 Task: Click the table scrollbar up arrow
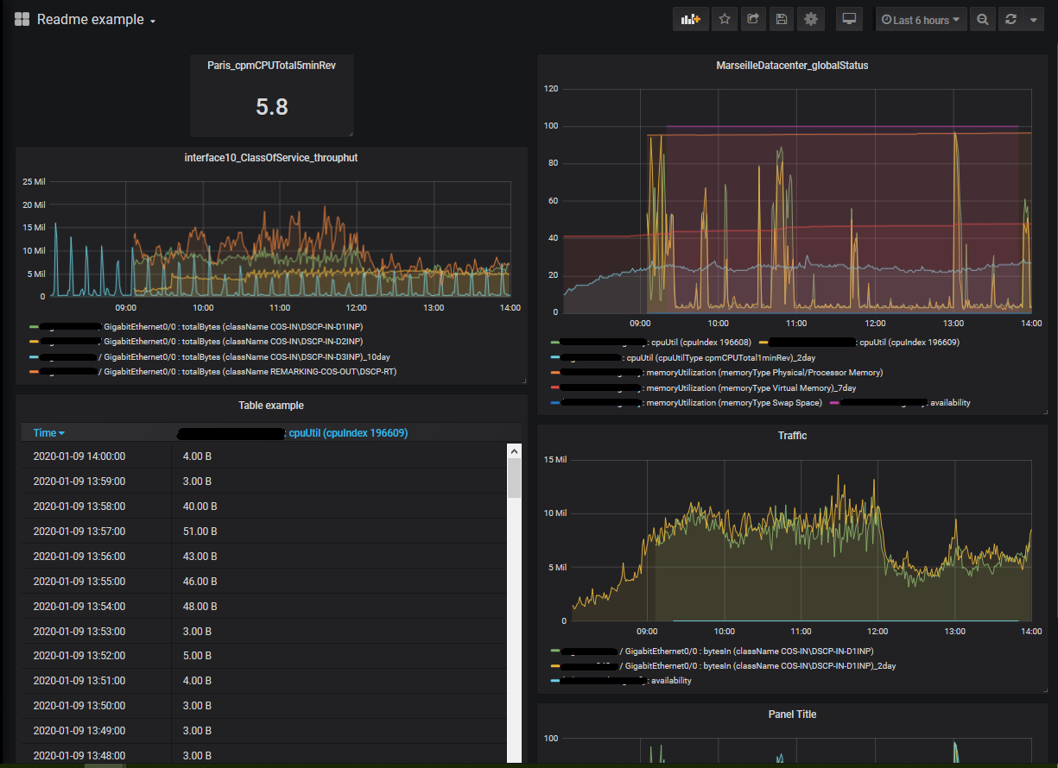pos(514,451)
